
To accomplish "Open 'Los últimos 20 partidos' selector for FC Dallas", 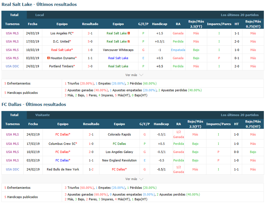I will [x=240, y=115].
